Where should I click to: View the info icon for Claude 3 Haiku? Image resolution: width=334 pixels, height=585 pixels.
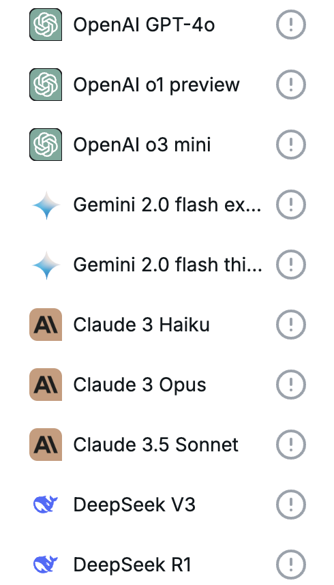click(291, 325)
